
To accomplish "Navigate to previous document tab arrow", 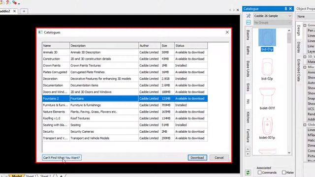I will click(230, 10).
